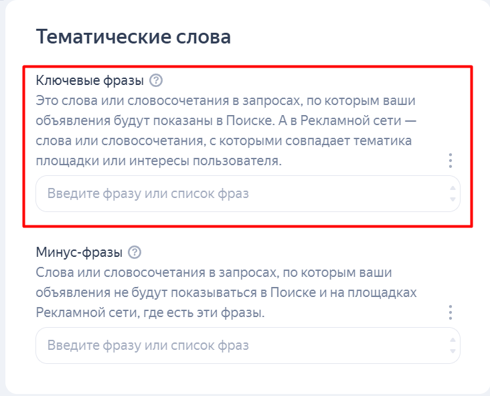Click down arrow in Ключевые фразы input
The height and width of the screenshot is (396, 490).
click(x=453, y=199)
